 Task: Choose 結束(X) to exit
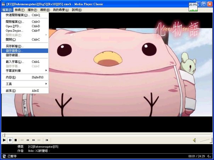[25, 91]
